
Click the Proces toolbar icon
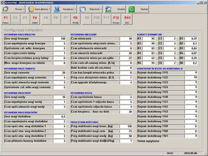pos(5,9)
